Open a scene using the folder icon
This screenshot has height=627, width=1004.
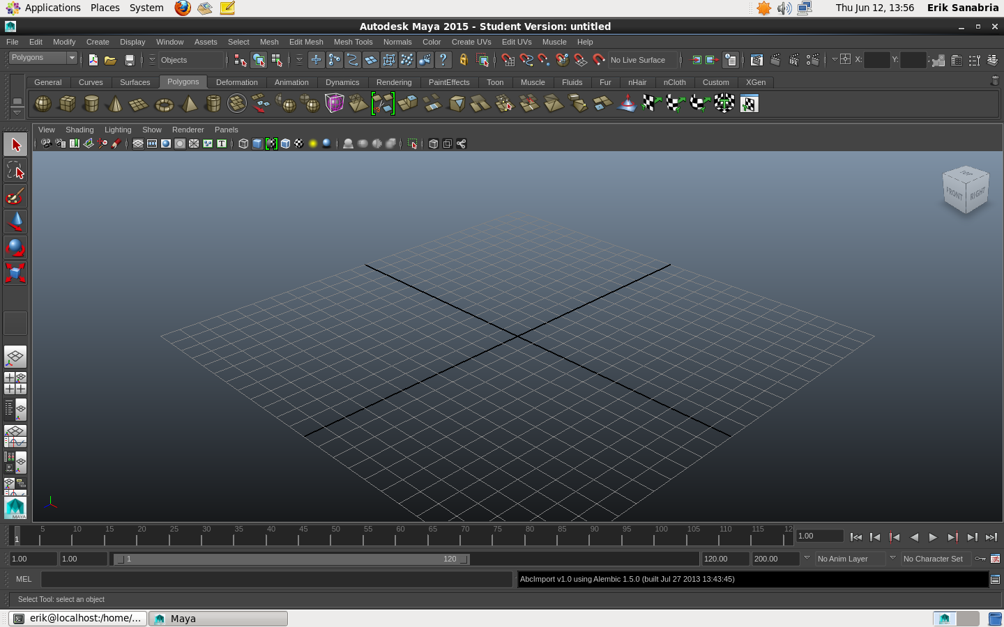tap(111, 60)
